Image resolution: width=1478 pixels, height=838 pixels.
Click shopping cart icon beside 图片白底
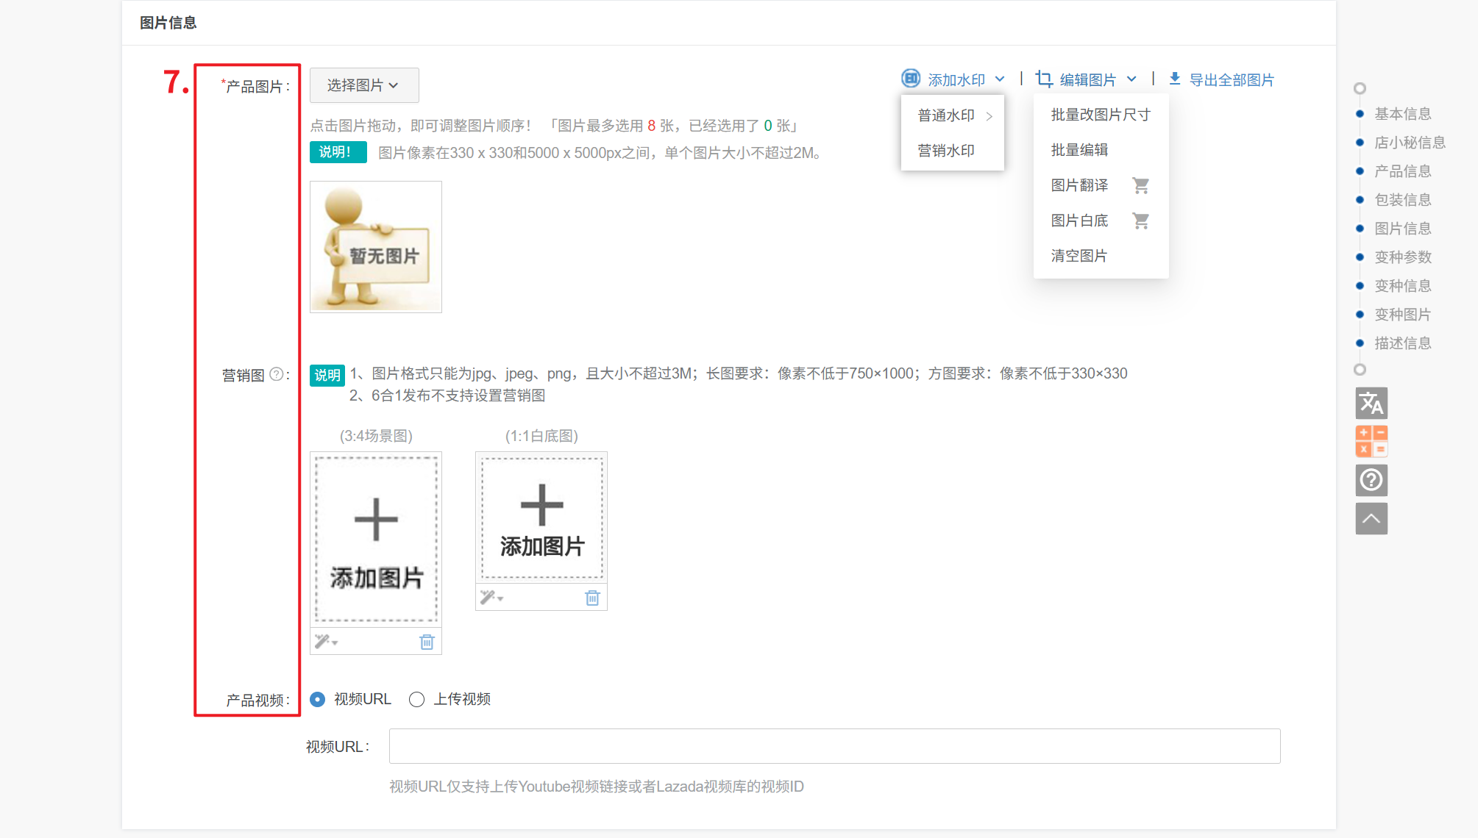[1140, 221]
